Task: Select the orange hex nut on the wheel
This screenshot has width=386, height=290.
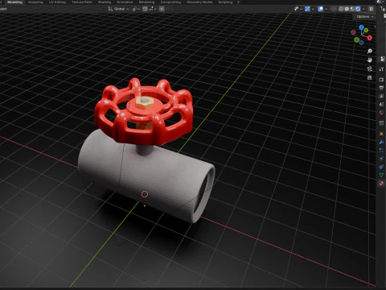Action: (145, 103)
